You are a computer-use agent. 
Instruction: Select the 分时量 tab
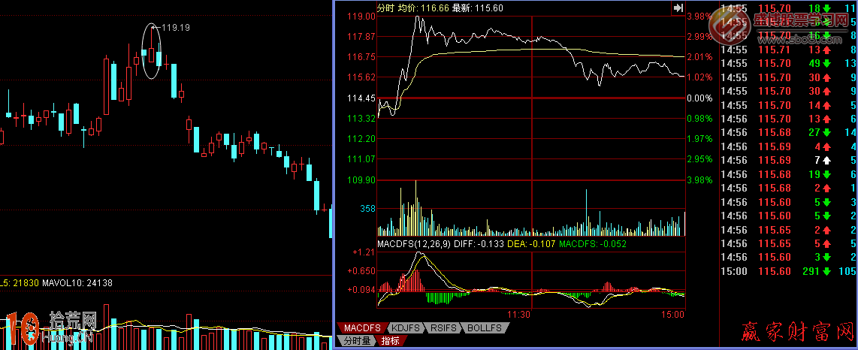(358, 341)
